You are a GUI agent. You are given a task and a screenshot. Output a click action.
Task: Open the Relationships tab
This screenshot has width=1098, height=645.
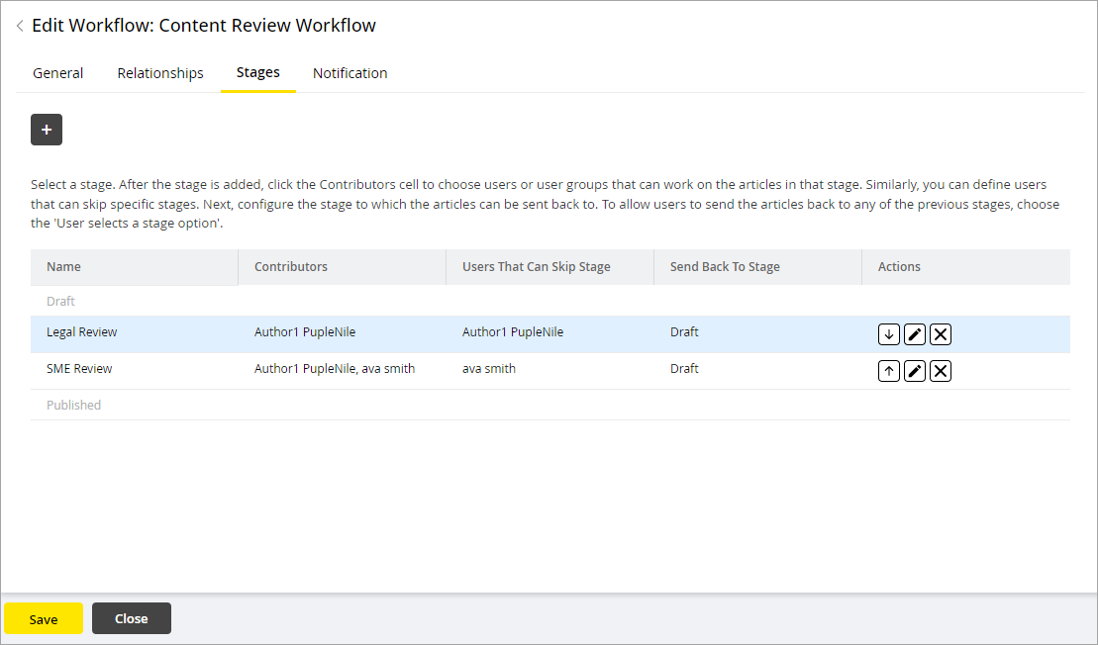point(160,73)
